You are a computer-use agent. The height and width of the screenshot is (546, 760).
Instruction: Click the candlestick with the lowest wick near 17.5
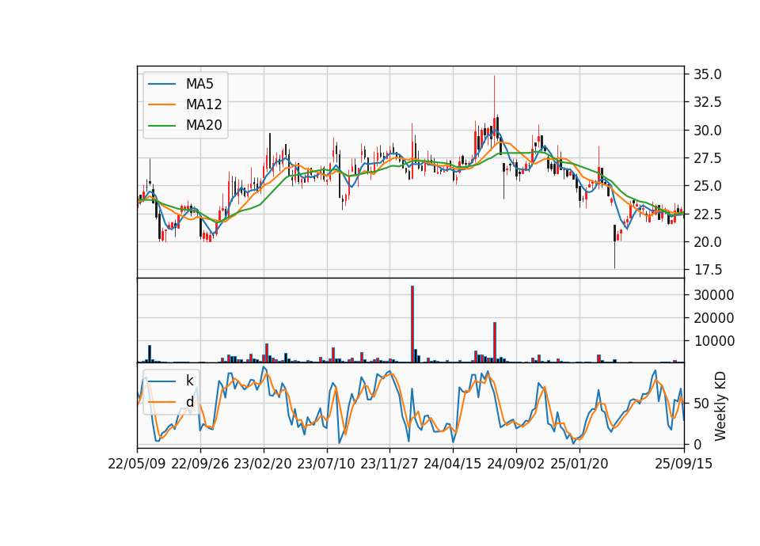(614, 247)
